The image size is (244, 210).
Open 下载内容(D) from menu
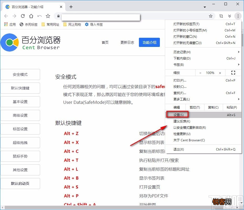(203, 58)
